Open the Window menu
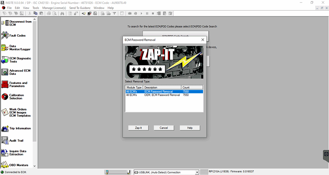The width and height of the screenshot is (329, 175). pos(99,8)
